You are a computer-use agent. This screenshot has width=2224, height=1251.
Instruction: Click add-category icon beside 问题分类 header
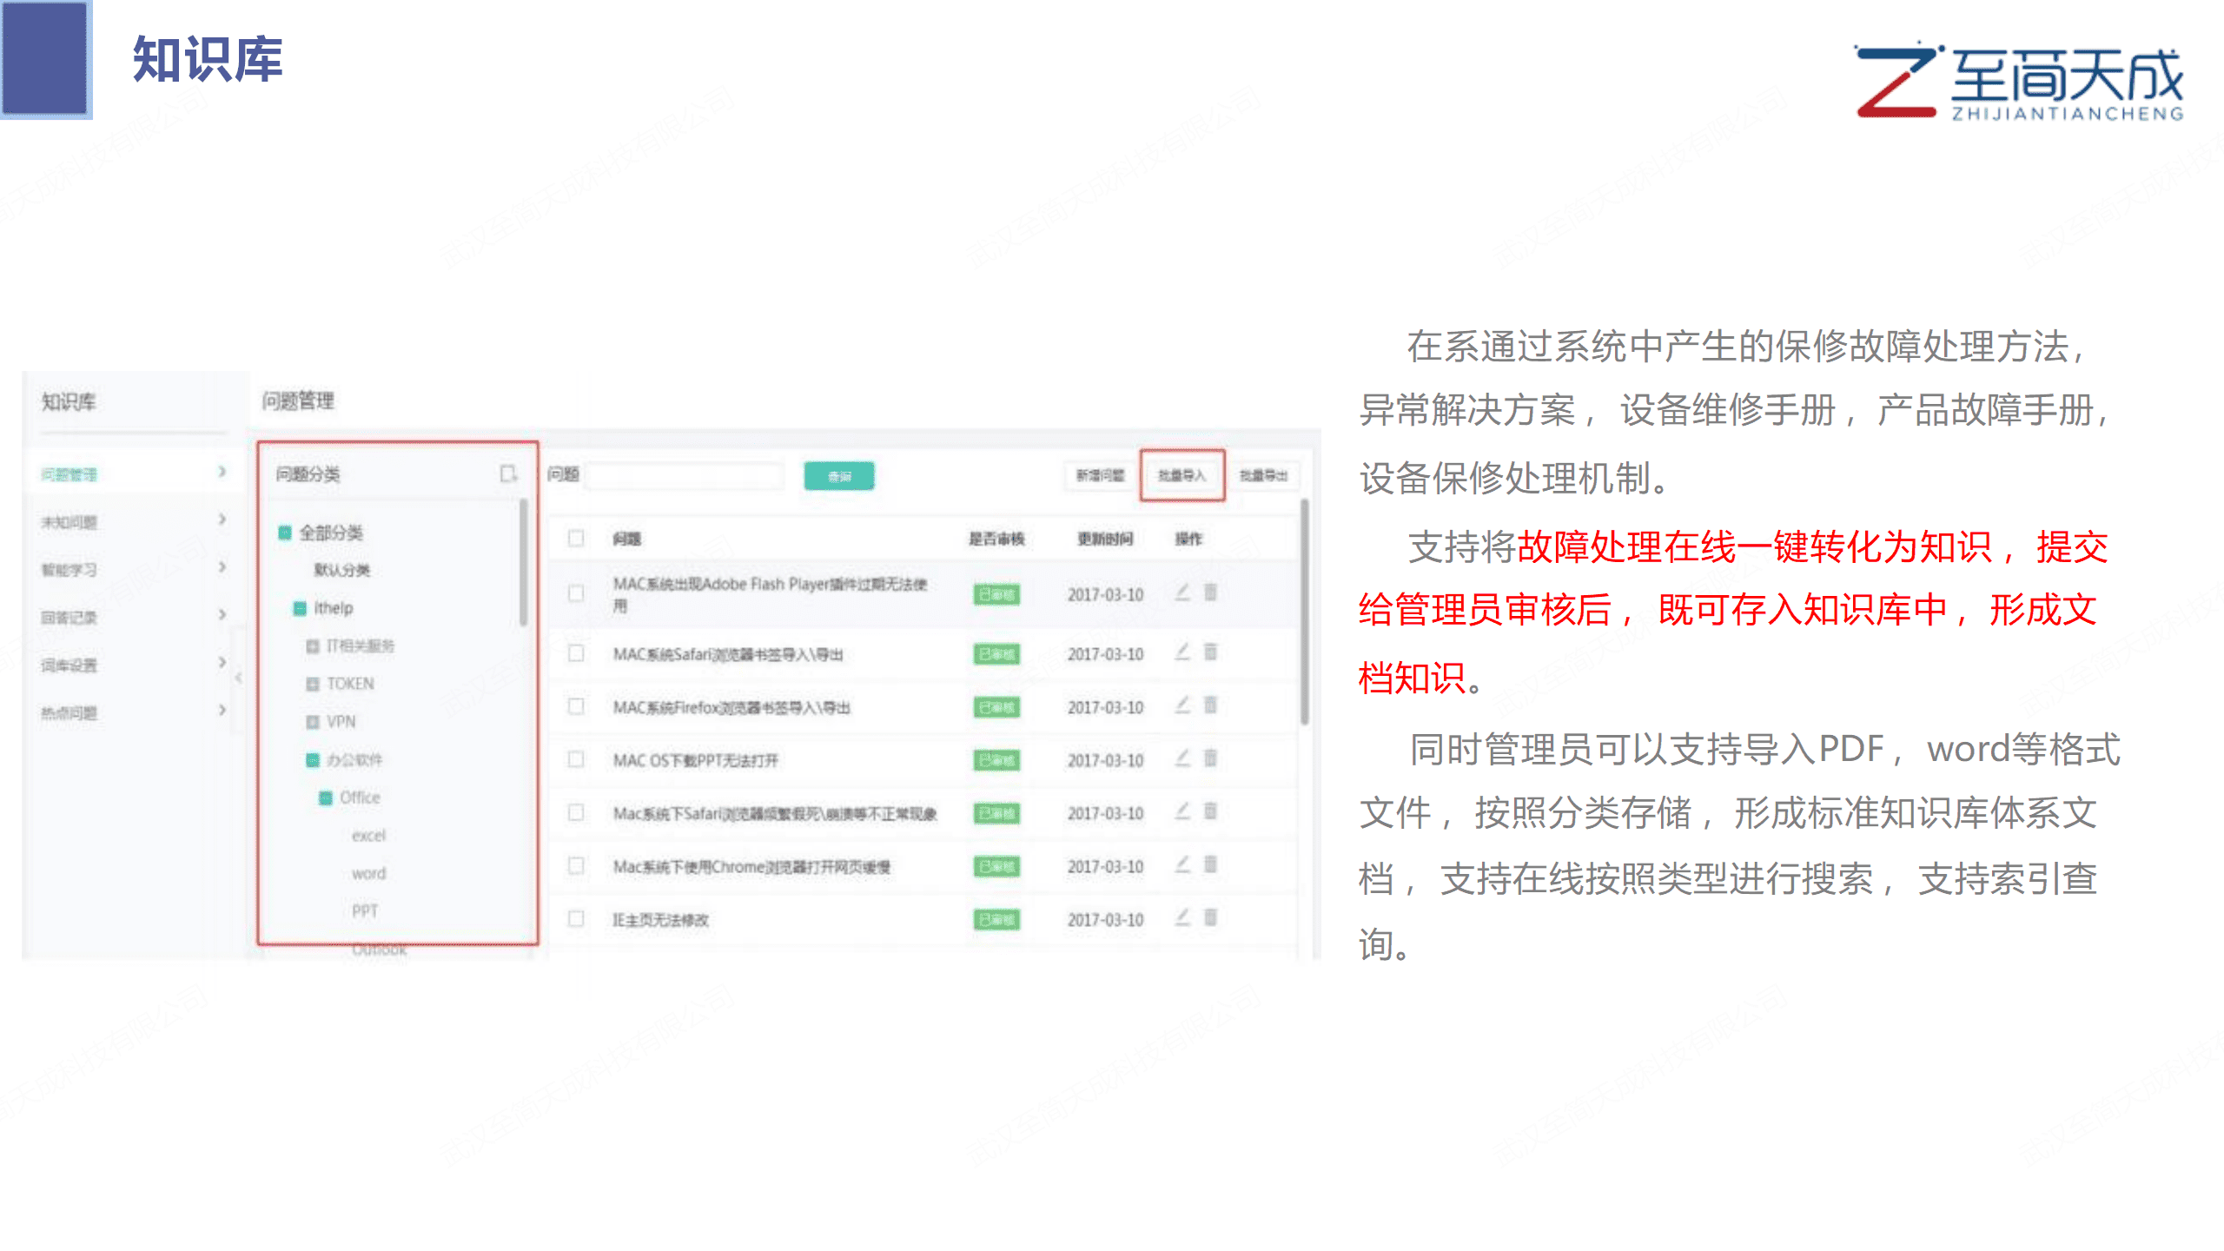coord(508,473)
